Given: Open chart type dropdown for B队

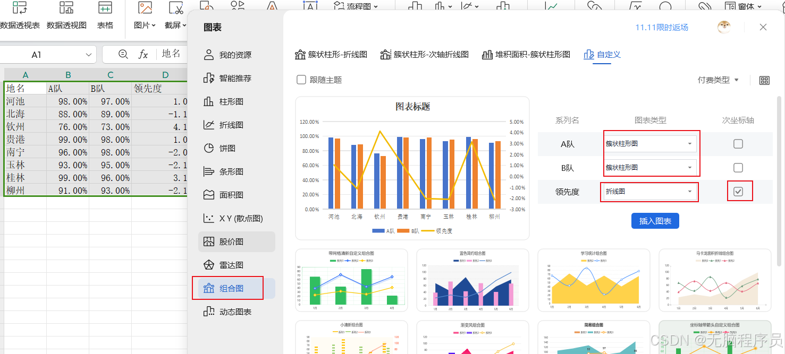Looking at the screenshot, I should click(x=649, y=167).
